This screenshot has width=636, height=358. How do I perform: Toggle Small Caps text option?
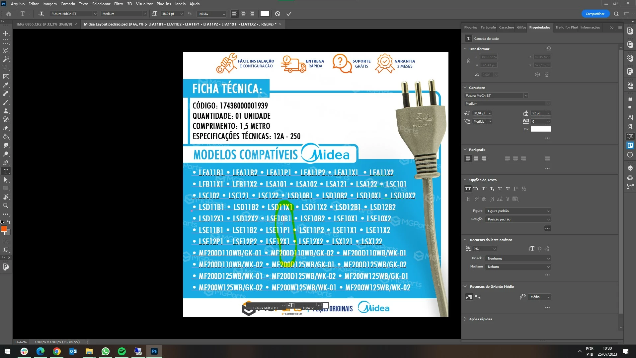tap(476, 189)
